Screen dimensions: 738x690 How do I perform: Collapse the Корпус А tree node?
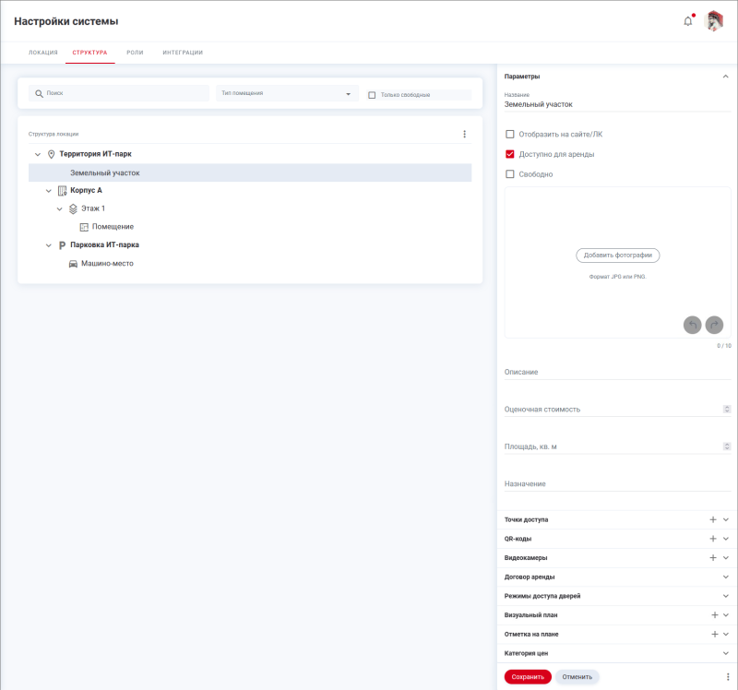tap(49, 191)
